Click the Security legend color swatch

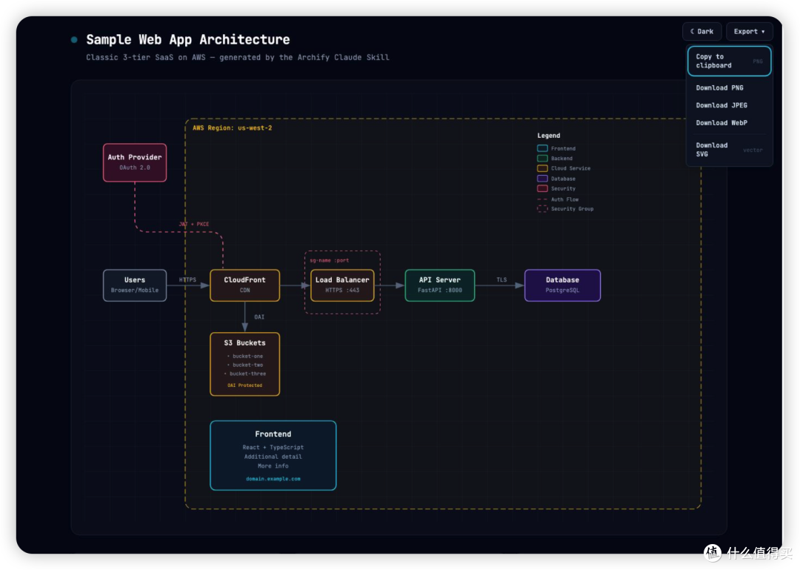click(x=542, y=188)
